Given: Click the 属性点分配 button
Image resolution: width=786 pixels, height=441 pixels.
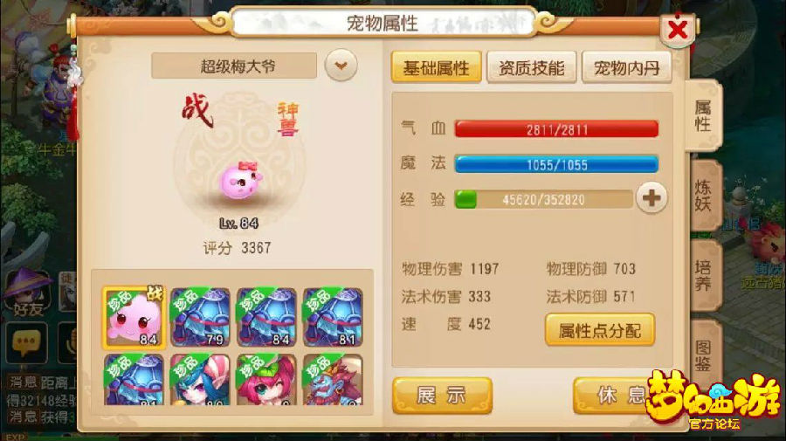Looking at the screenshot, I should tap(600, 330).
